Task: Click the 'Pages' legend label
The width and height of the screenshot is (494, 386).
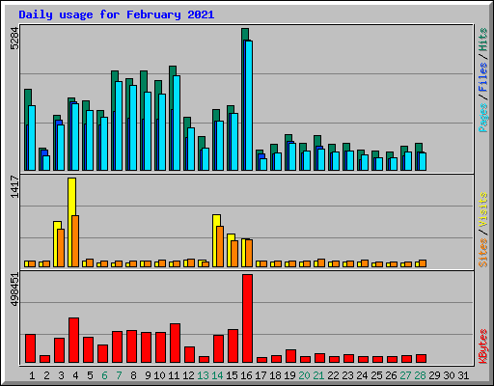Action: click(482, 118)
